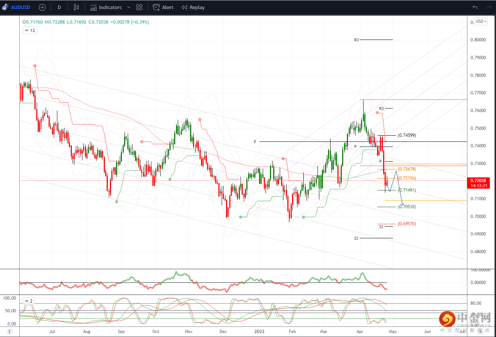Open the Indicators dialog
The image size is (496, 337).
[x=106, y=7]
